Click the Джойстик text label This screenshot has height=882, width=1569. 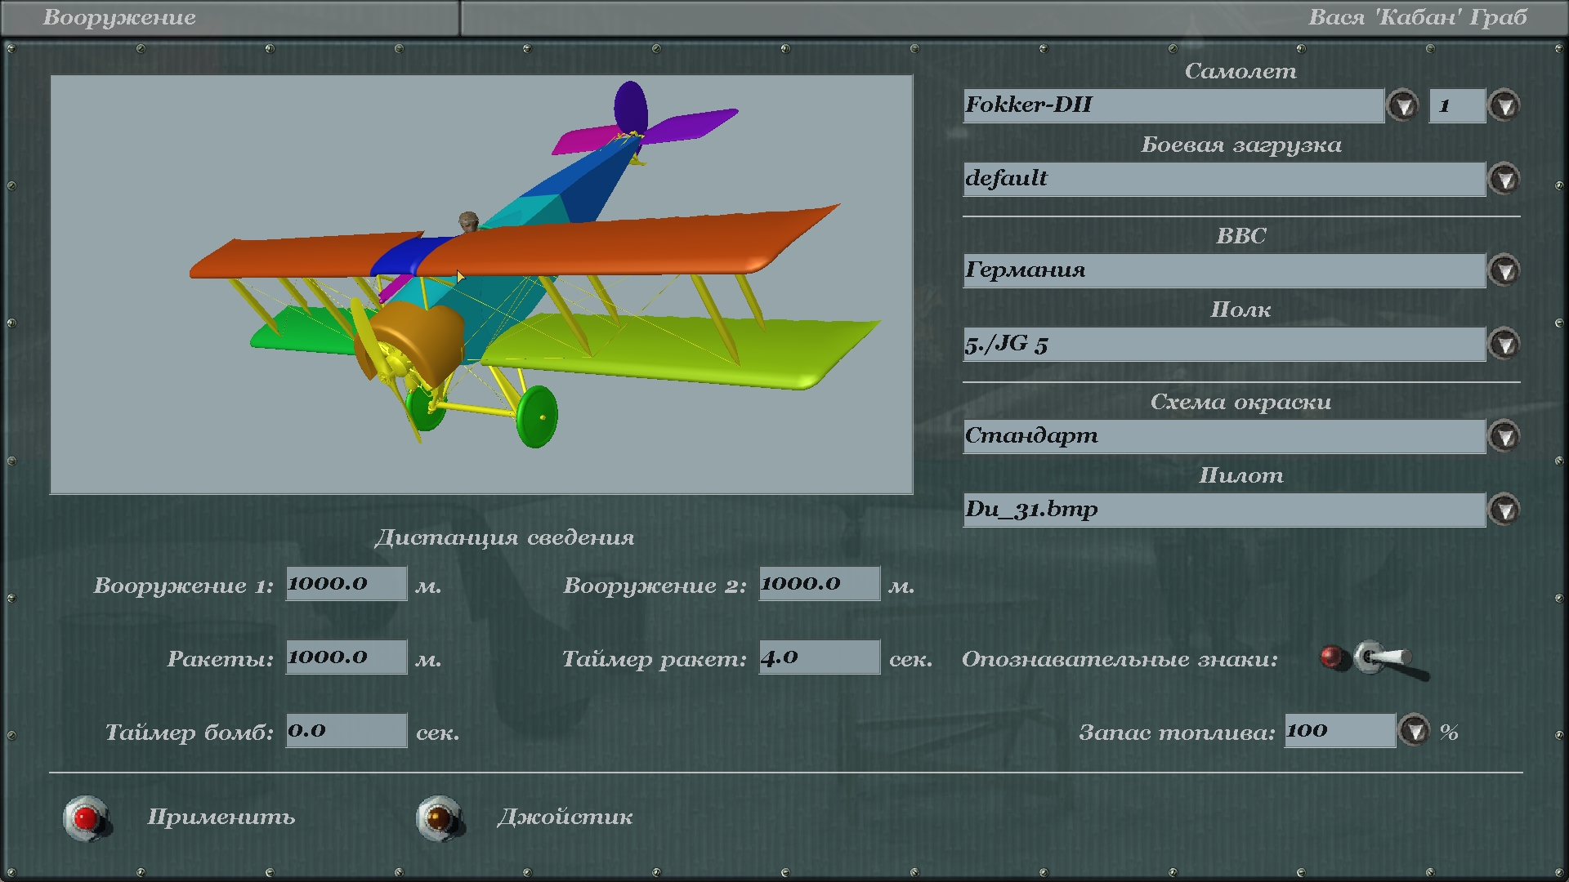click(565, 817)
